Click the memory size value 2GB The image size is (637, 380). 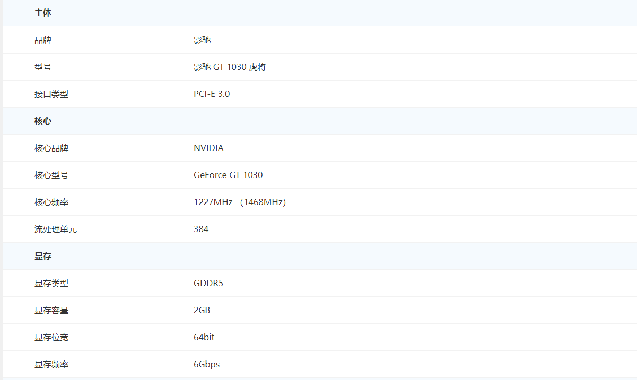(202, 311)
